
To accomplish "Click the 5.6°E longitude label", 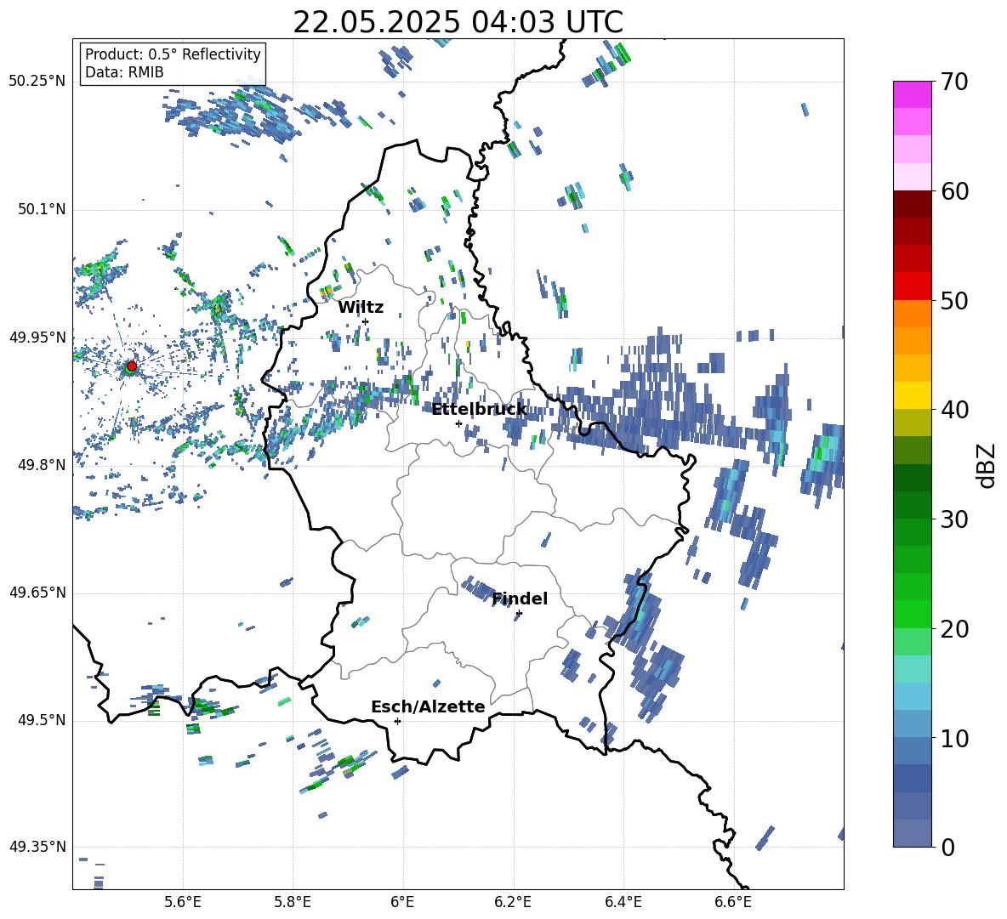I will (183, 902).
